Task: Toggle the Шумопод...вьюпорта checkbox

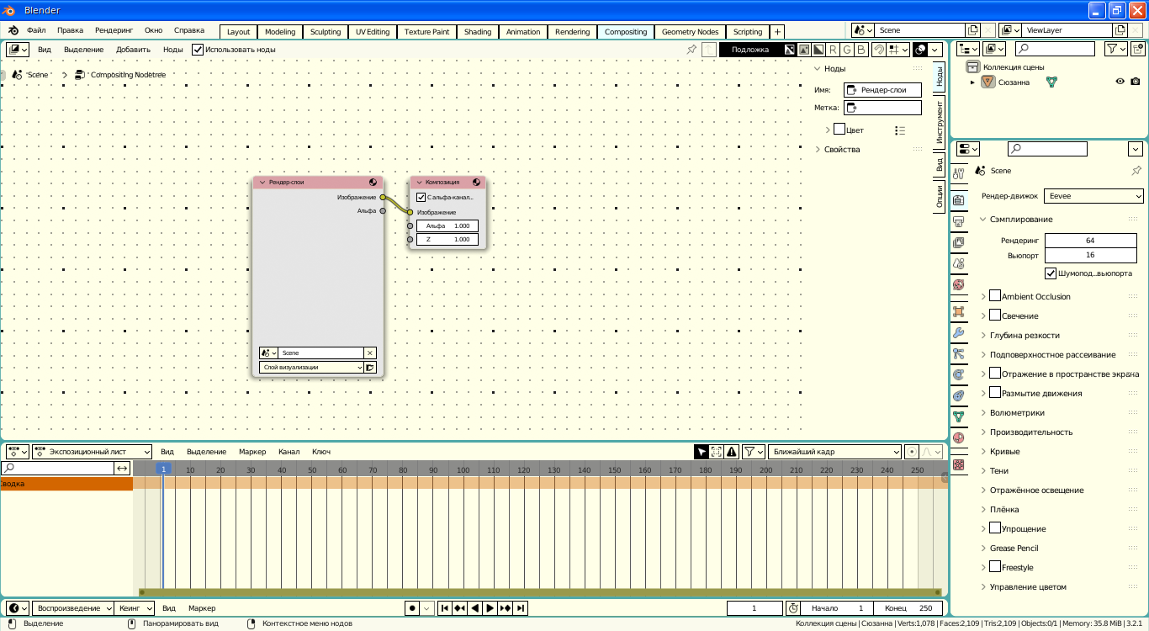Action: click(1051, 273)
